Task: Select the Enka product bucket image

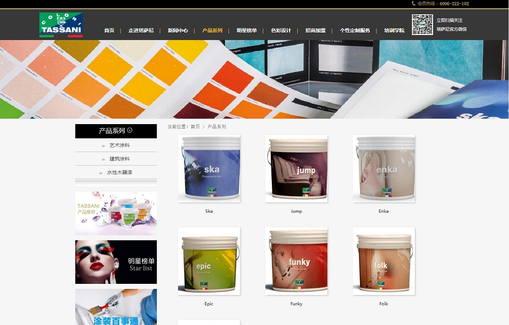Action: click(384, 169)
